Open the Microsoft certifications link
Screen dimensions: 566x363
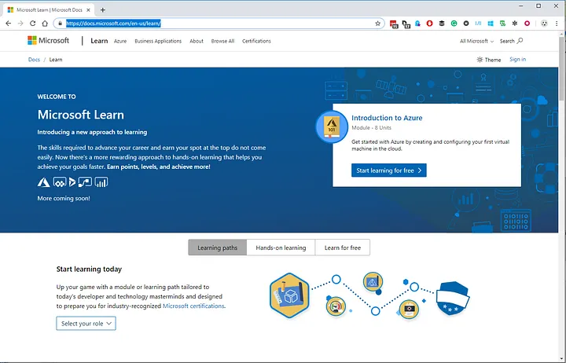193,306
